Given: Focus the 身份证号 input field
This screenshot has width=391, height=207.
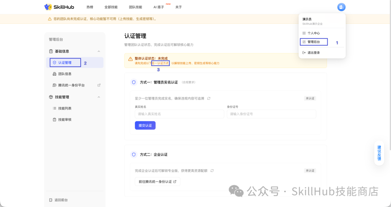Looking at the screenshot, I should pyautogui.click(x=271, y=114).
